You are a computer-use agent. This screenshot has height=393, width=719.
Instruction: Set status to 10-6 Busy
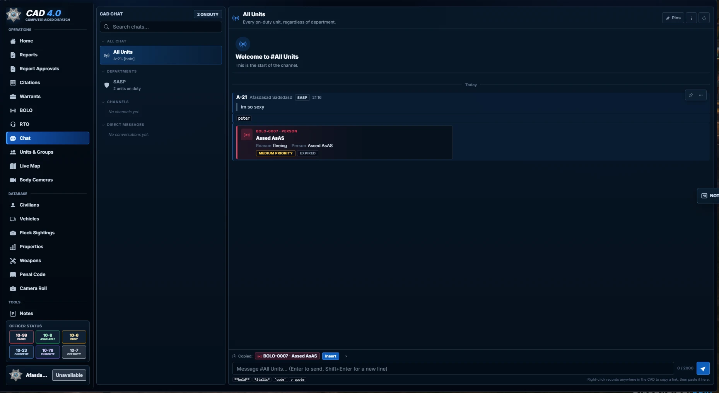tap(74, 337)
